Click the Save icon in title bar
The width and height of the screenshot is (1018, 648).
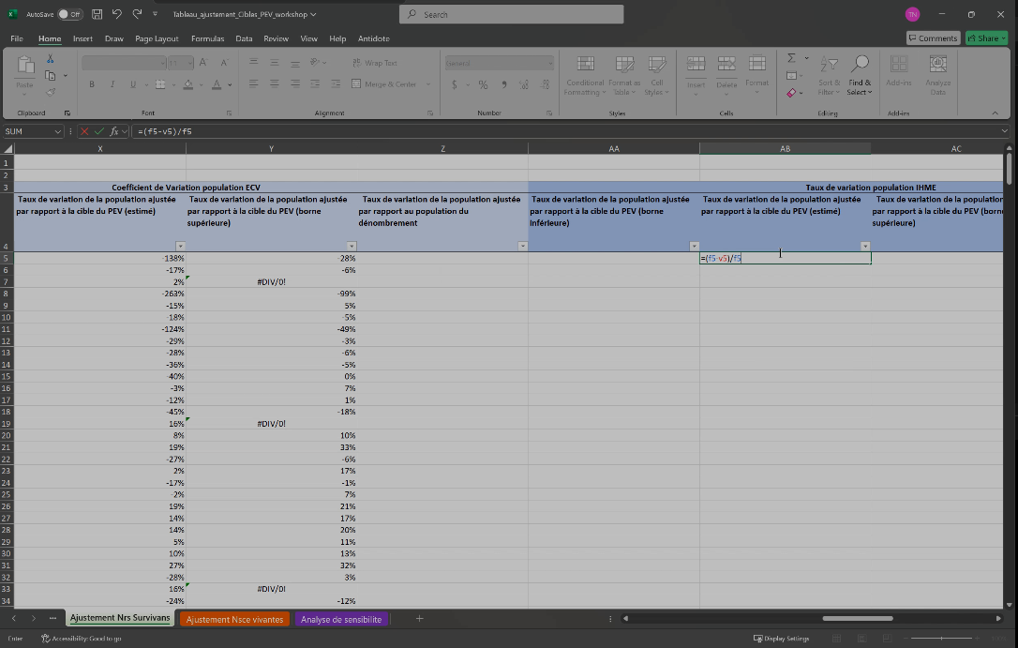pos(97,14)
